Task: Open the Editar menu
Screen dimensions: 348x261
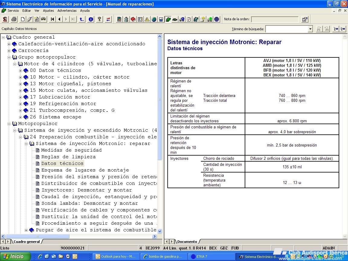Action: point(26,11)
